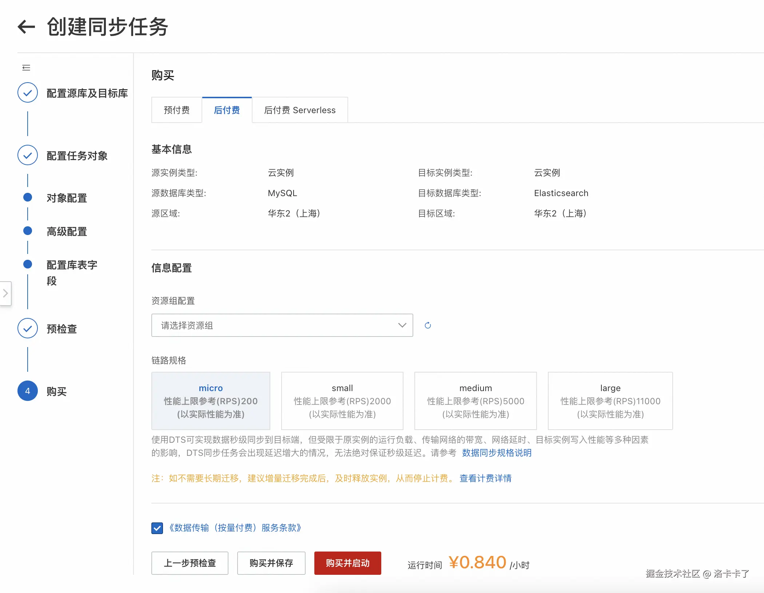Uncheck the 数据传输服务条款 agreement checkbox
The image size is (764, 593).
tap(157, 528)
